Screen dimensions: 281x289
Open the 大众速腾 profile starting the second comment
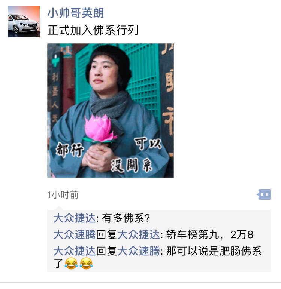point(75,235)
